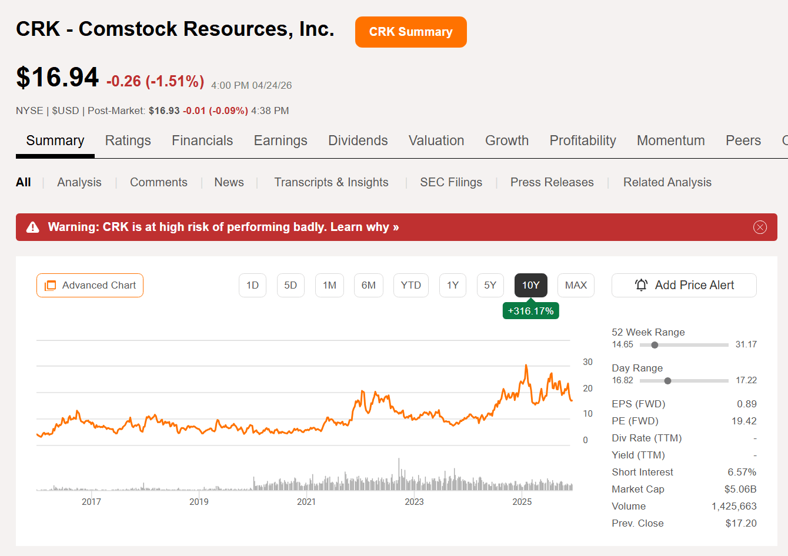
Task: Switch chart to the 6M range
Action: click(369, 285)
